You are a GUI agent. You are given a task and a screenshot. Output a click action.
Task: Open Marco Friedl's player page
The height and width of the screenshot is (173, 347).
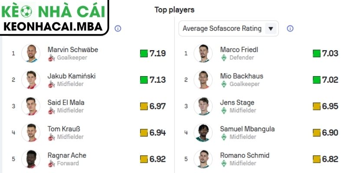[239, 49]
